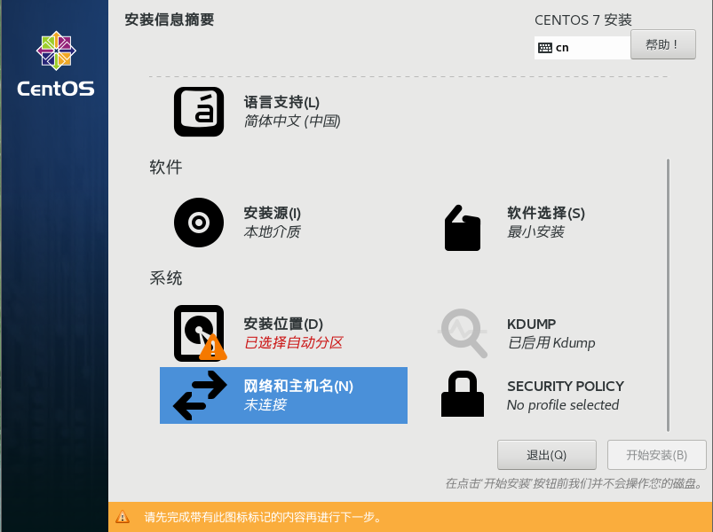The width and height of the screenshot is (713, 532).
Task: Click the KDUMP magnifier icon
Action: click(x=463, y=333)
